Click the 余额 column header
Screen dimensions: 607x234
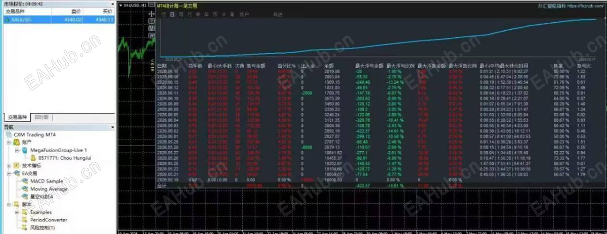click(x=329, y=66)
